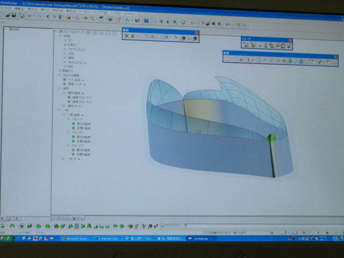Screen dimensions: 344x258
Task: Click the red sphere icon in top toolbar
Action: 207,23
